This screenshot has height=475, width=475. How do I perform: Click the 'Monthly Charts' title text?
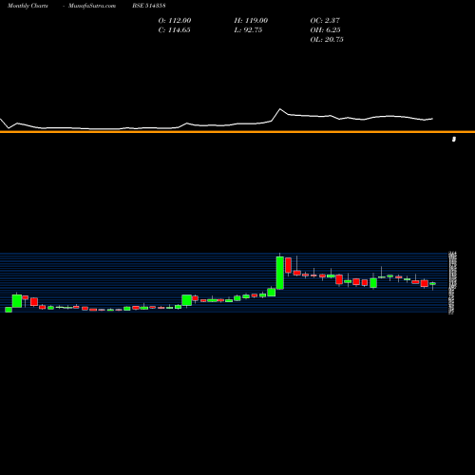pyautogui.click(x=28, y=6)
